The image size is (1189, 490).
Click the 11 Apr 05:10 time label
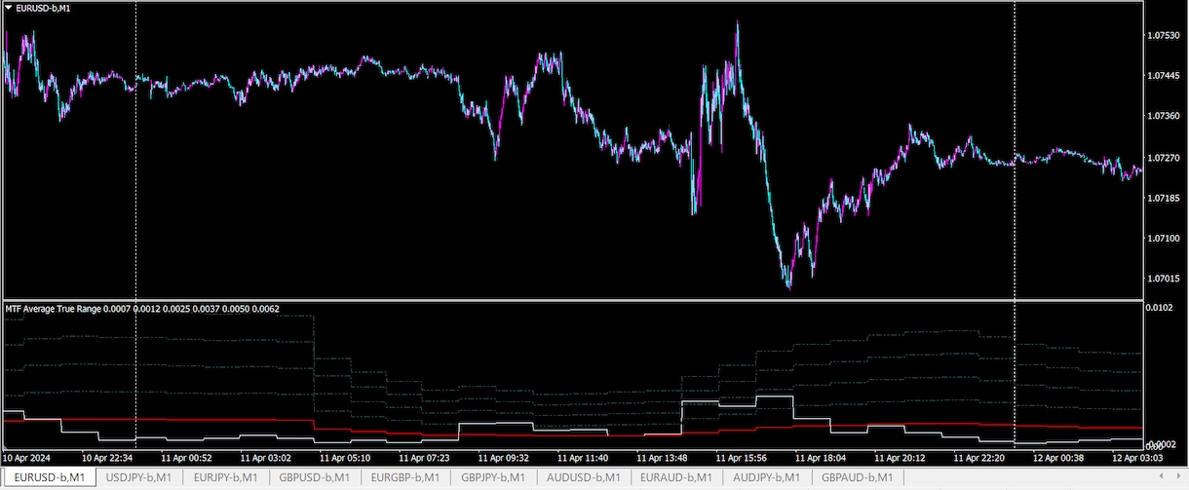click(345, 457)
